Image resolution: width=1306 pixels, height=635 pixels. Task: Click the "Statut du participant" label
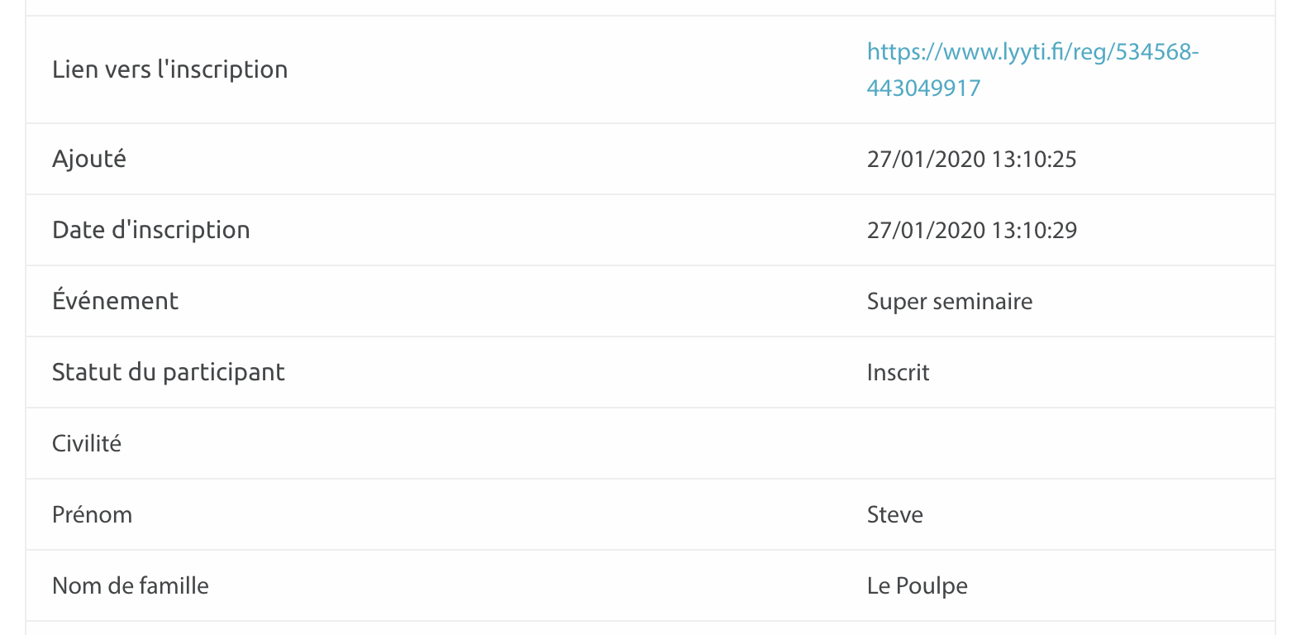[168, 372]
